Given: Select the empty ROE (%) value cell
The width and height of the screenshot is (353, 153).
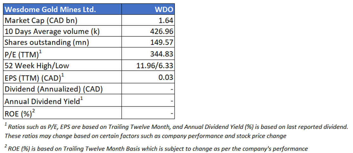Looking at the screenshot, I should tap(148, 113).
